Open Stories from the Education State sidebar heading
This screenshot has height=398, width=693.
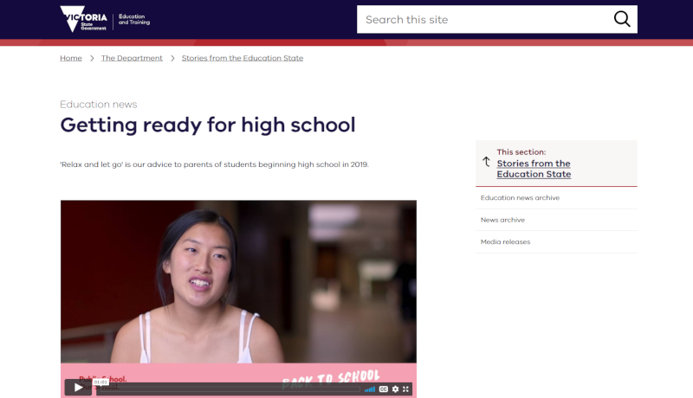point(534,169)
